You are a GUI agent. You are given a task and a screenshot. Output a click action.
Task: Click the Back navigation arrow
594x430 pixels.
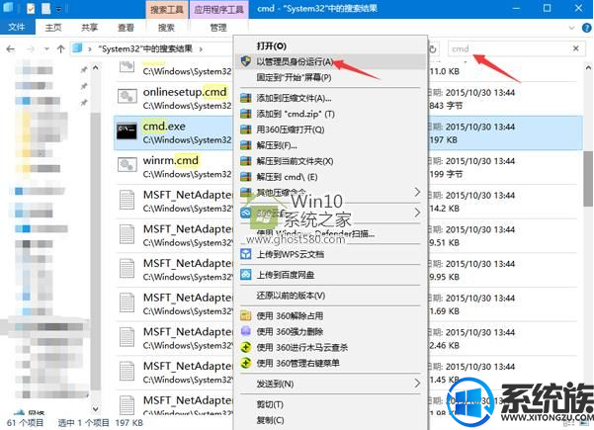pos(11,48)
